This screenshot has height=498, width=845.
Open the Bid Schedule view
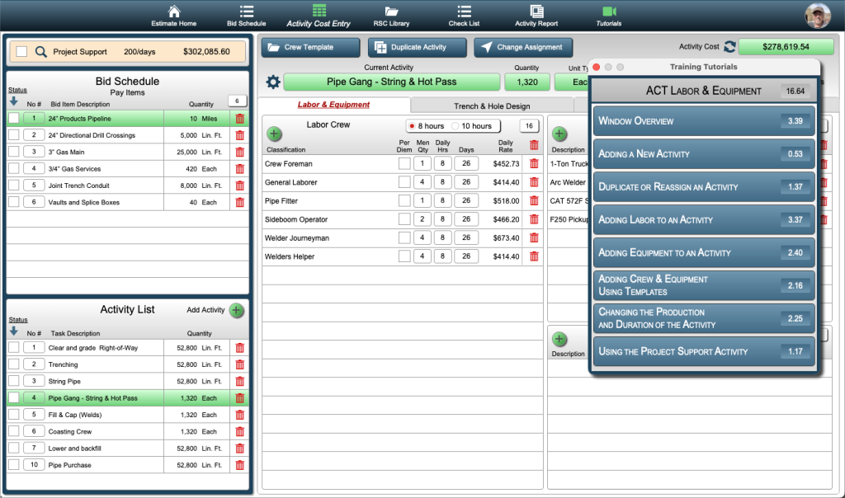point(246,16)
